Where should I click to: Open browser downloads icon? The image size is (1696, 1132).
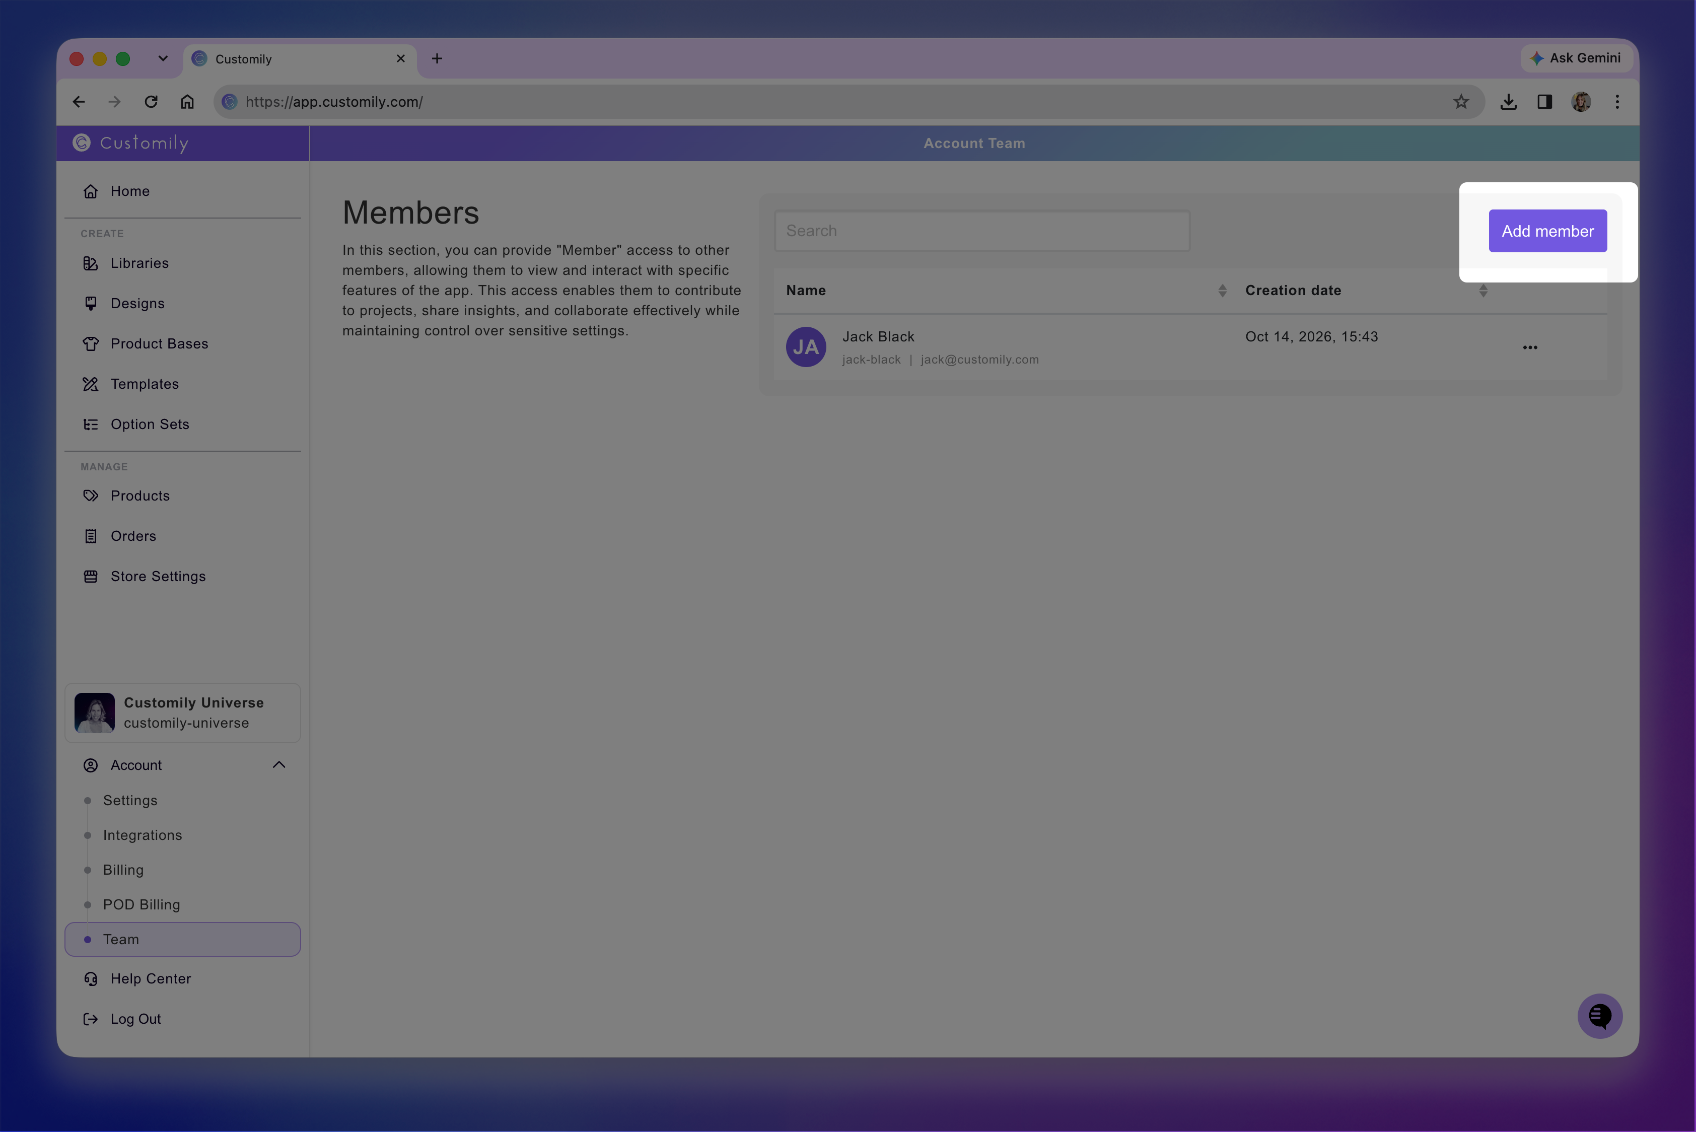click(x=1508, y=102)
